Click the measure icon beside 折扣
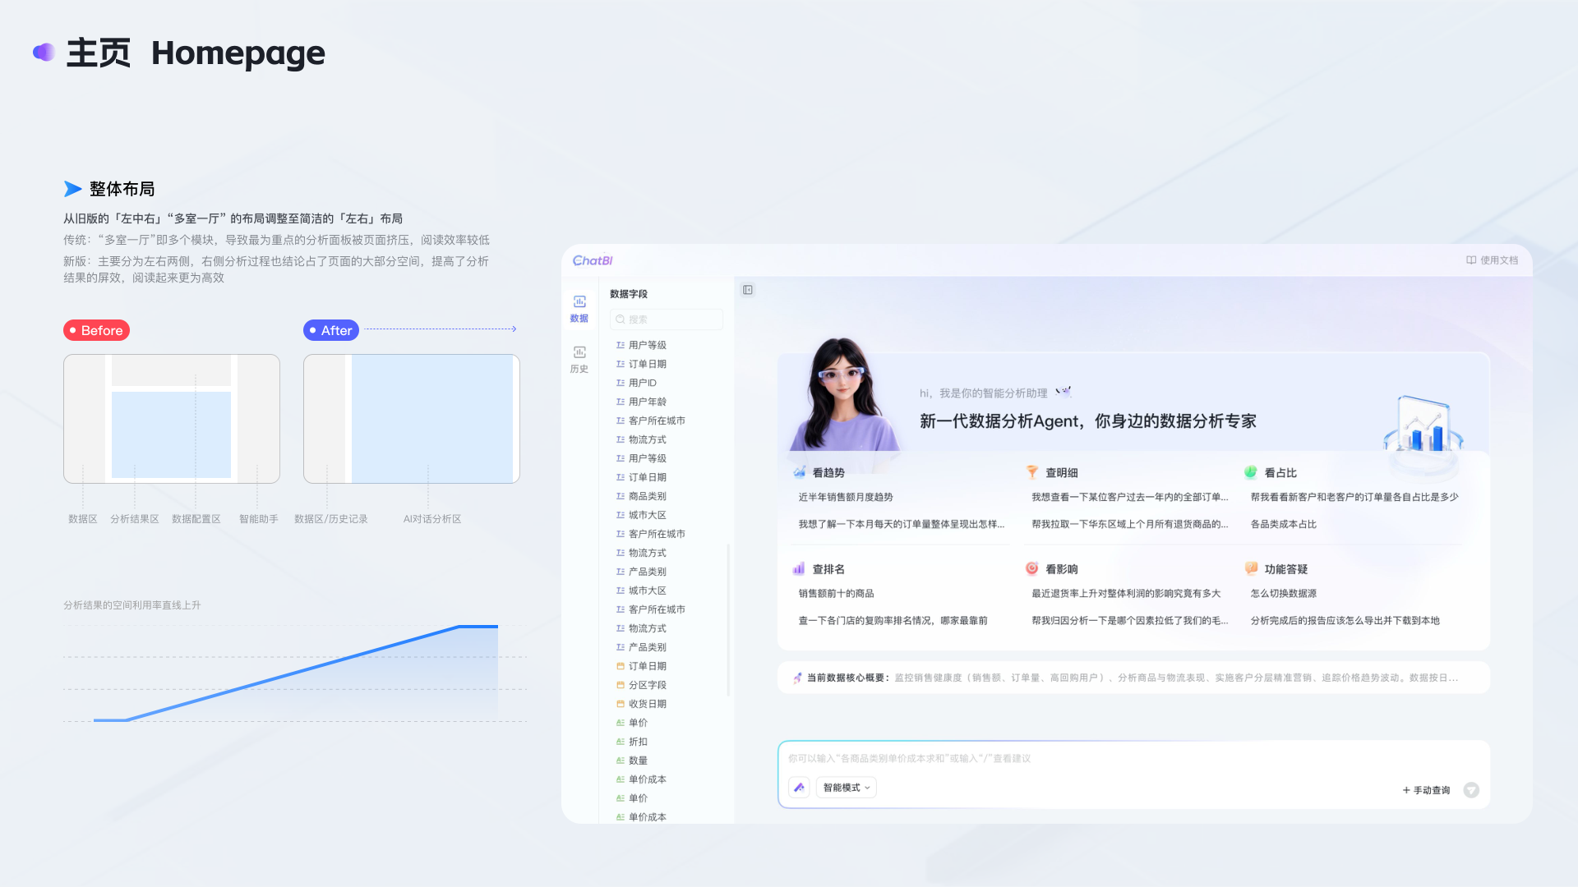This screenshot has width=1578, height=887. [621, 742]
